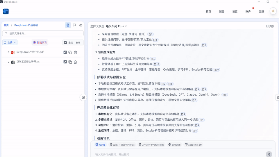Click the DeepLocals logo icon
This screenshot has width=279, height=157.
tap(6, 11)
